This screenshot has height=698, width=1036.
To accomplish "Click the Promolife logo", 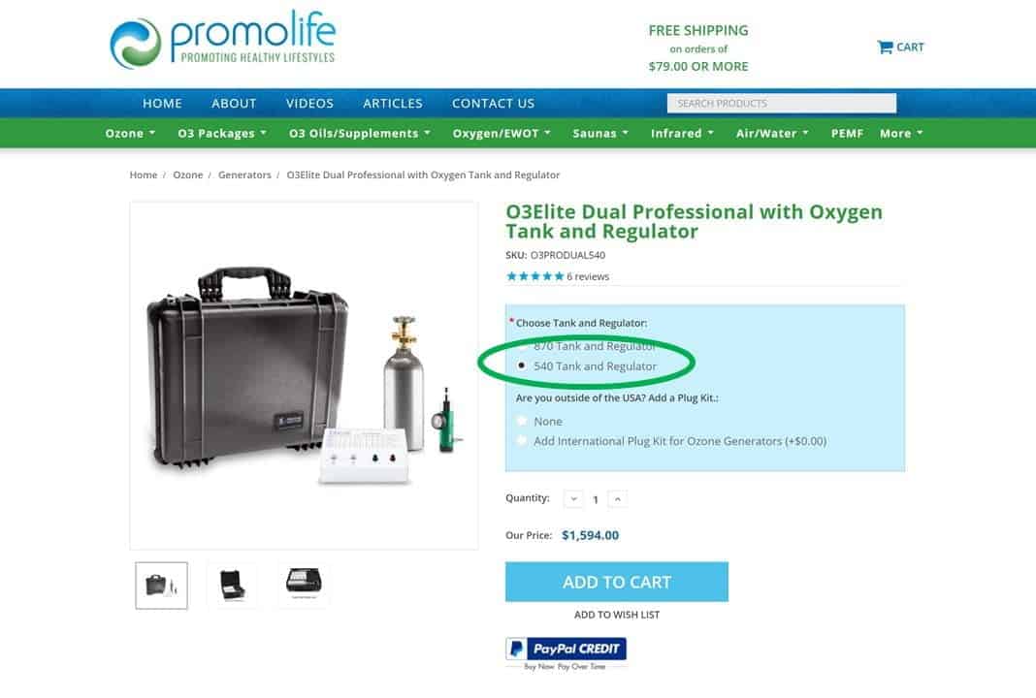I will (223, 40).
